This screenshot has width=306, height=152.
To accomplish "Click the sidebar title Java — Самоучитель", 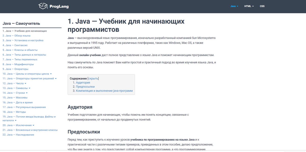I will coord(21,23).
